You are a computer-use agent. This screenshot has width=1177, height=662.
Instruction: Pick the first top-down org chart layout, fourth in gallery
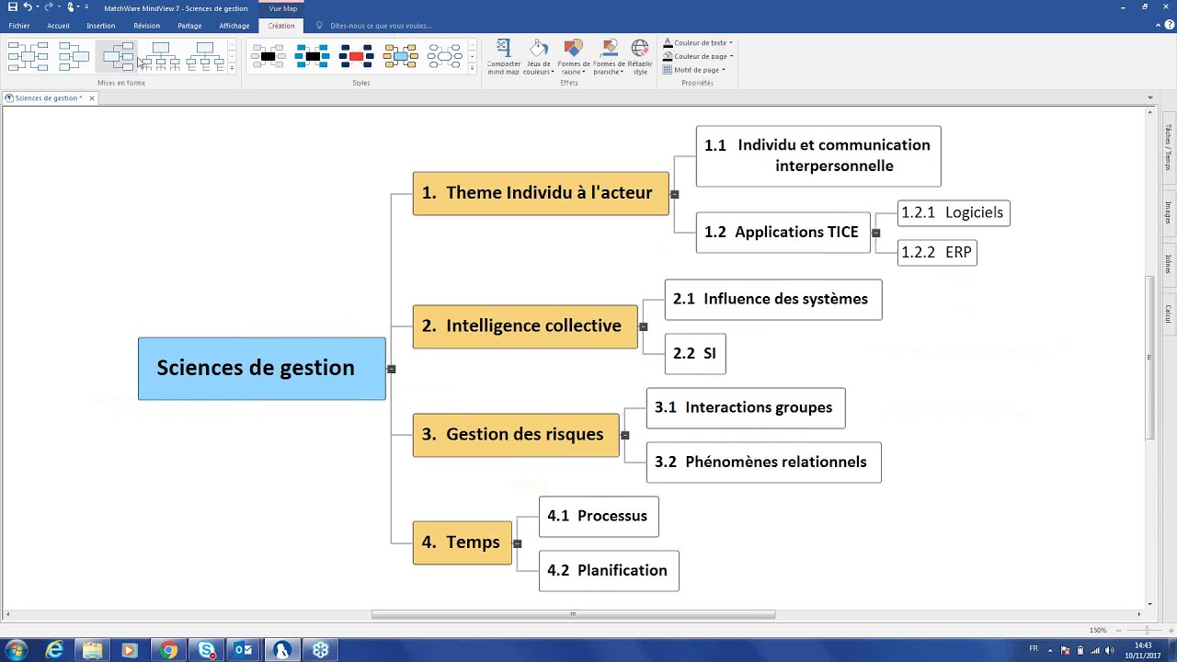pyautogui.click(x=161, y=57)
